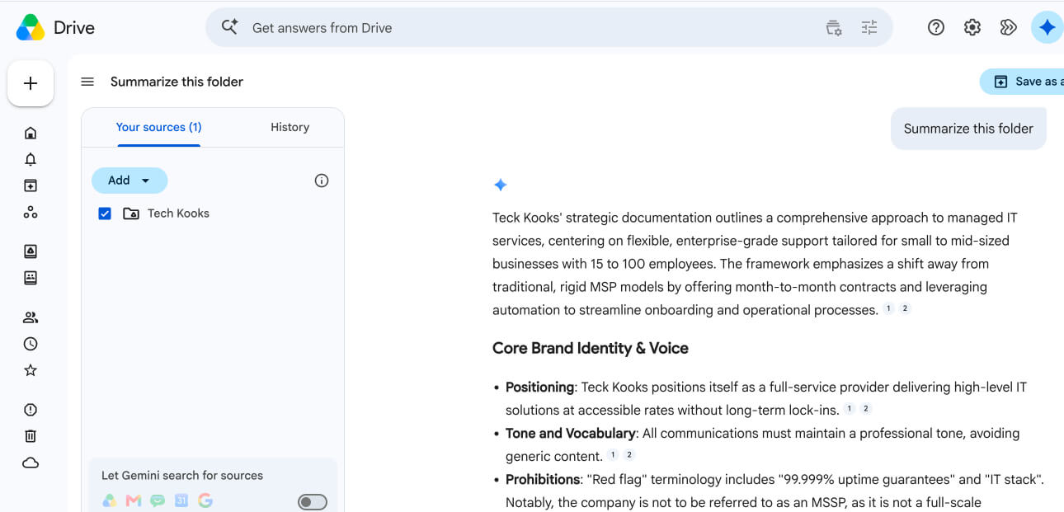Open the Gemini sparkle button top right
1064x512 pixels.
pos(1048,27)
